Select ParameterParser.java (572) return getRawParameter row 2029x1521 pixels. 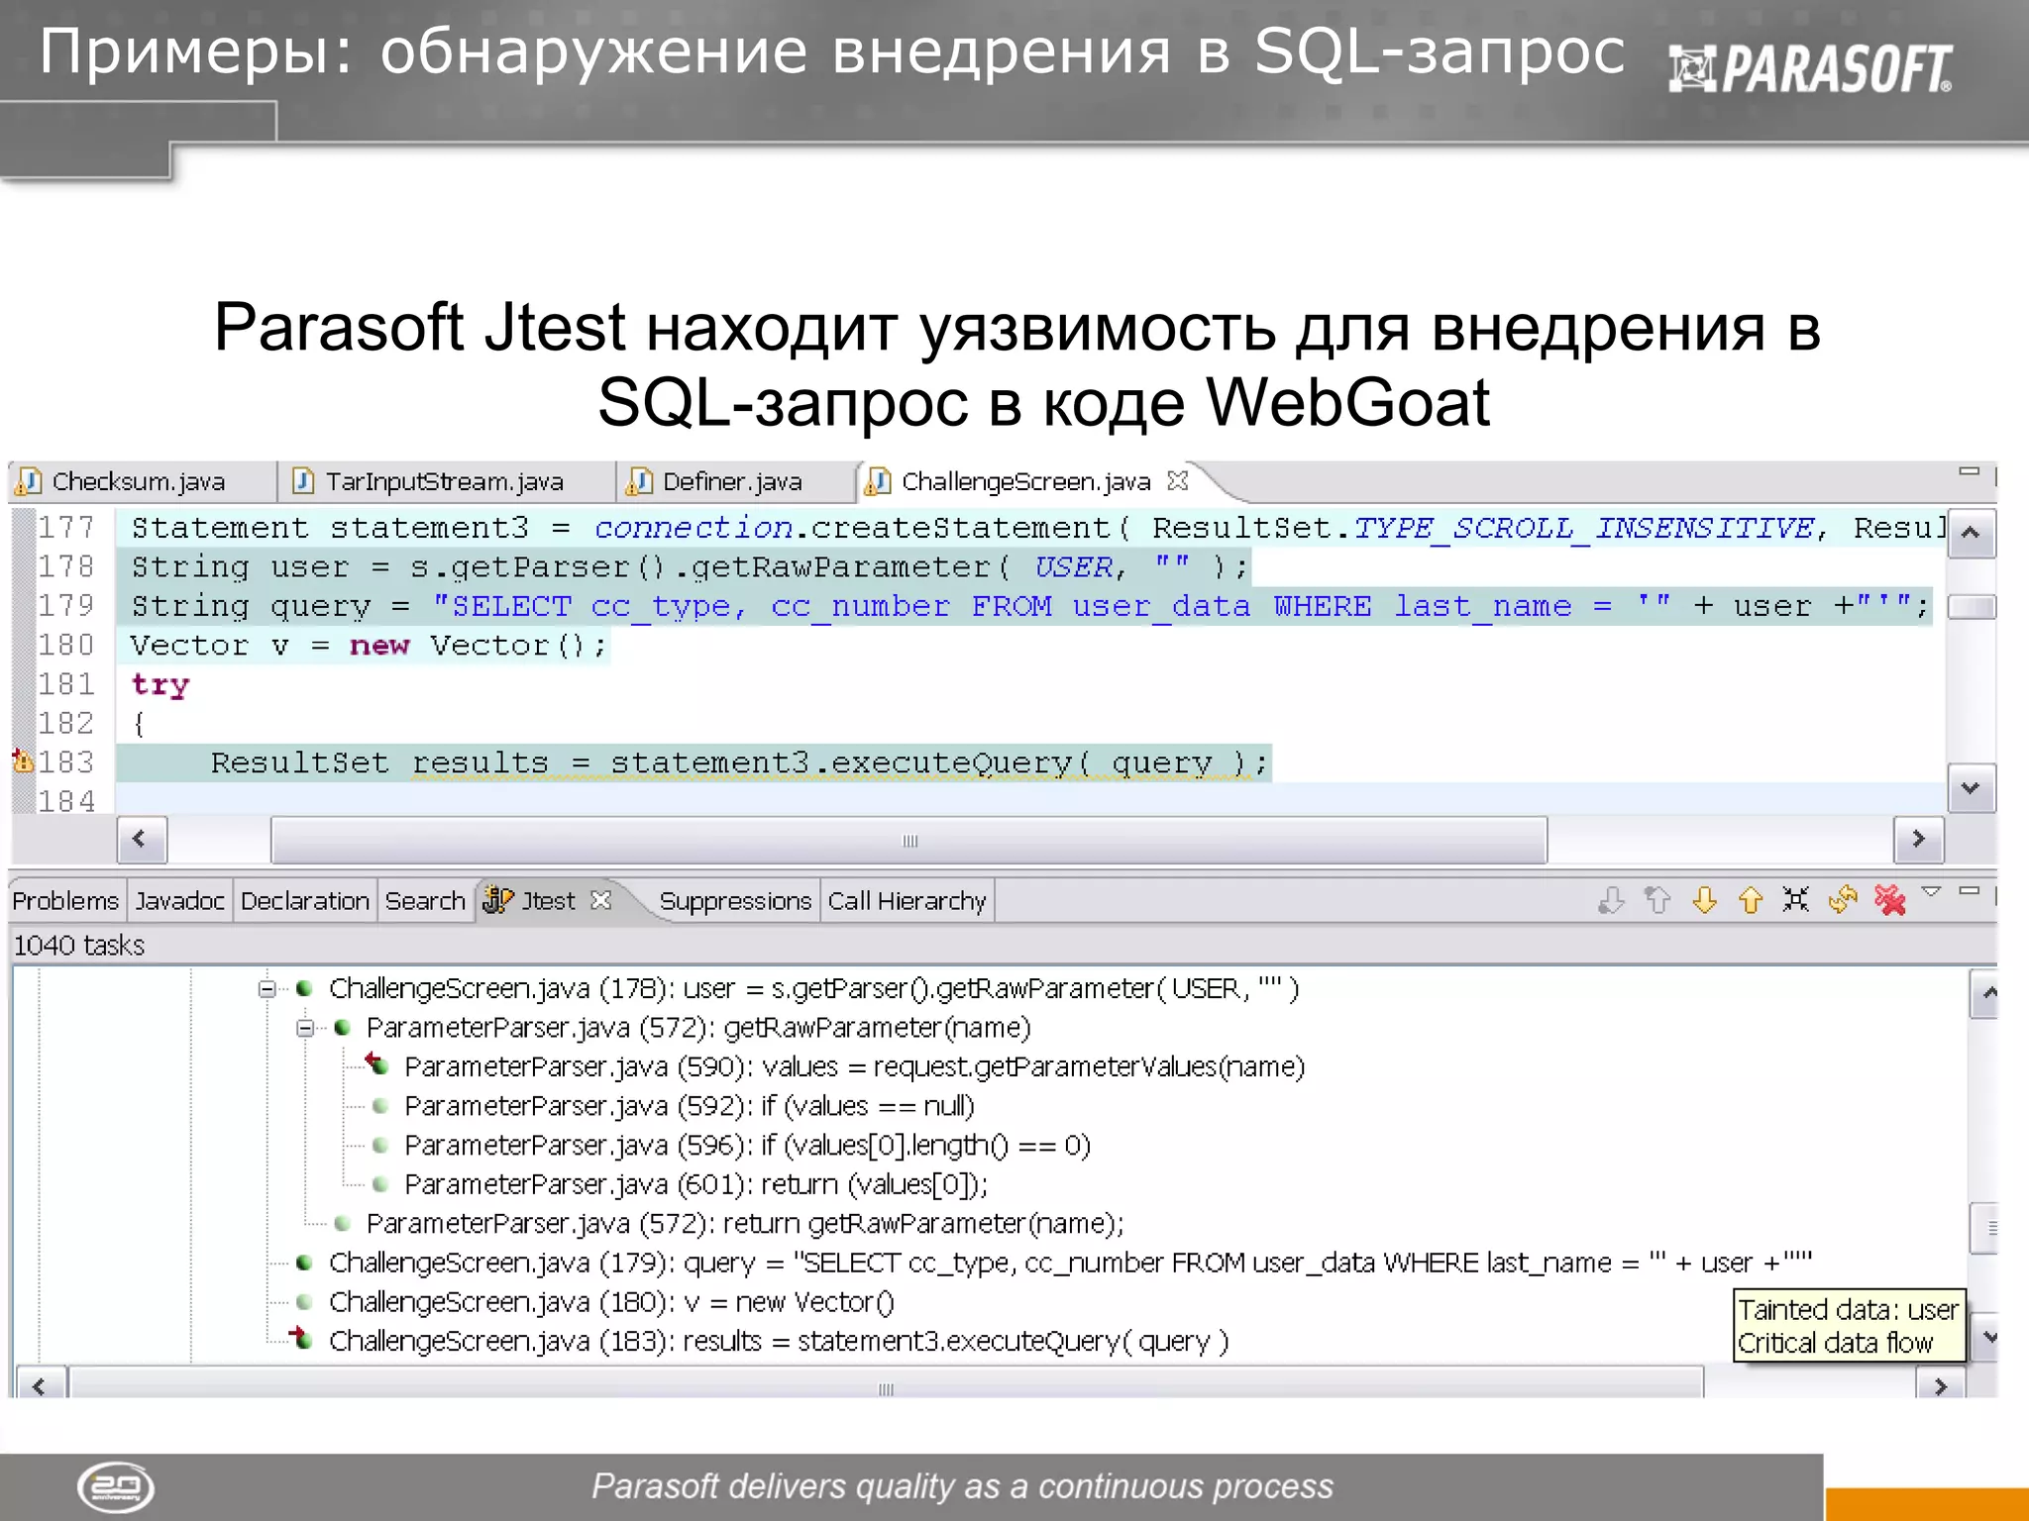click(x=745, y=1224)
